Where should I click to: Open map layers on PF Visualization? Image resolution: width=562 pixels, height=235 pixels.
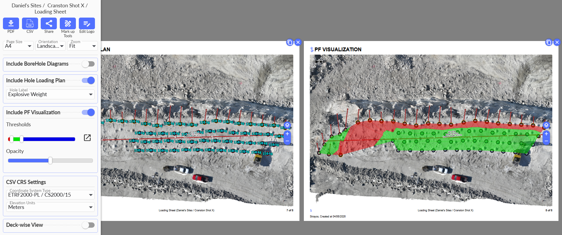coord(546,125)
